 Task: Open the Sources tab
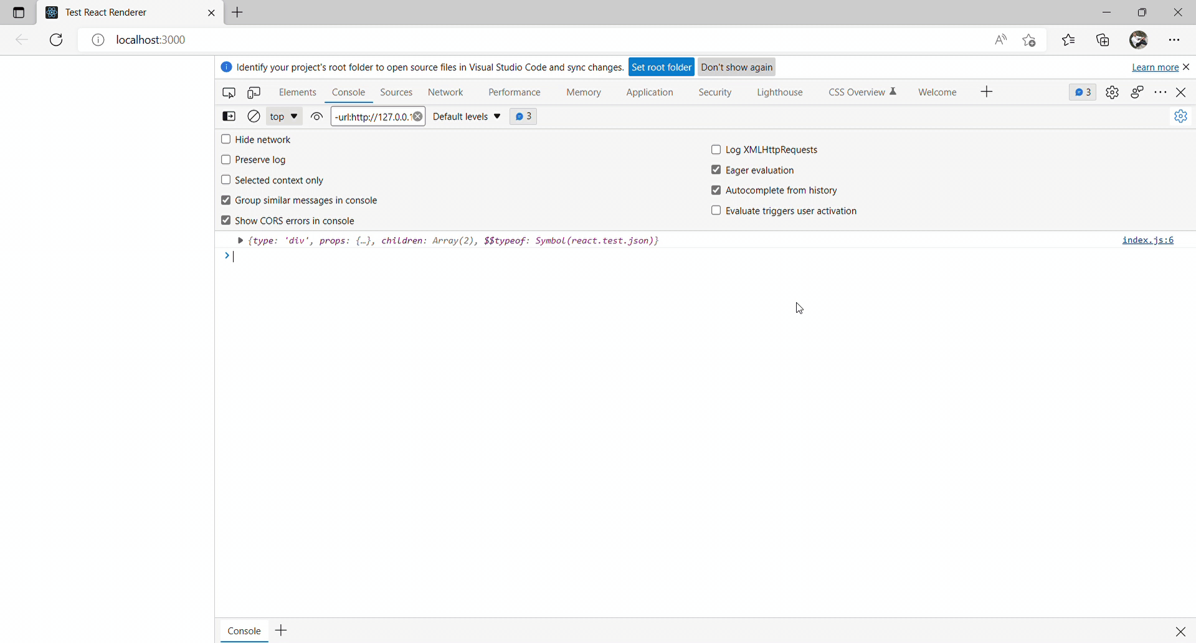pos(396,92)
